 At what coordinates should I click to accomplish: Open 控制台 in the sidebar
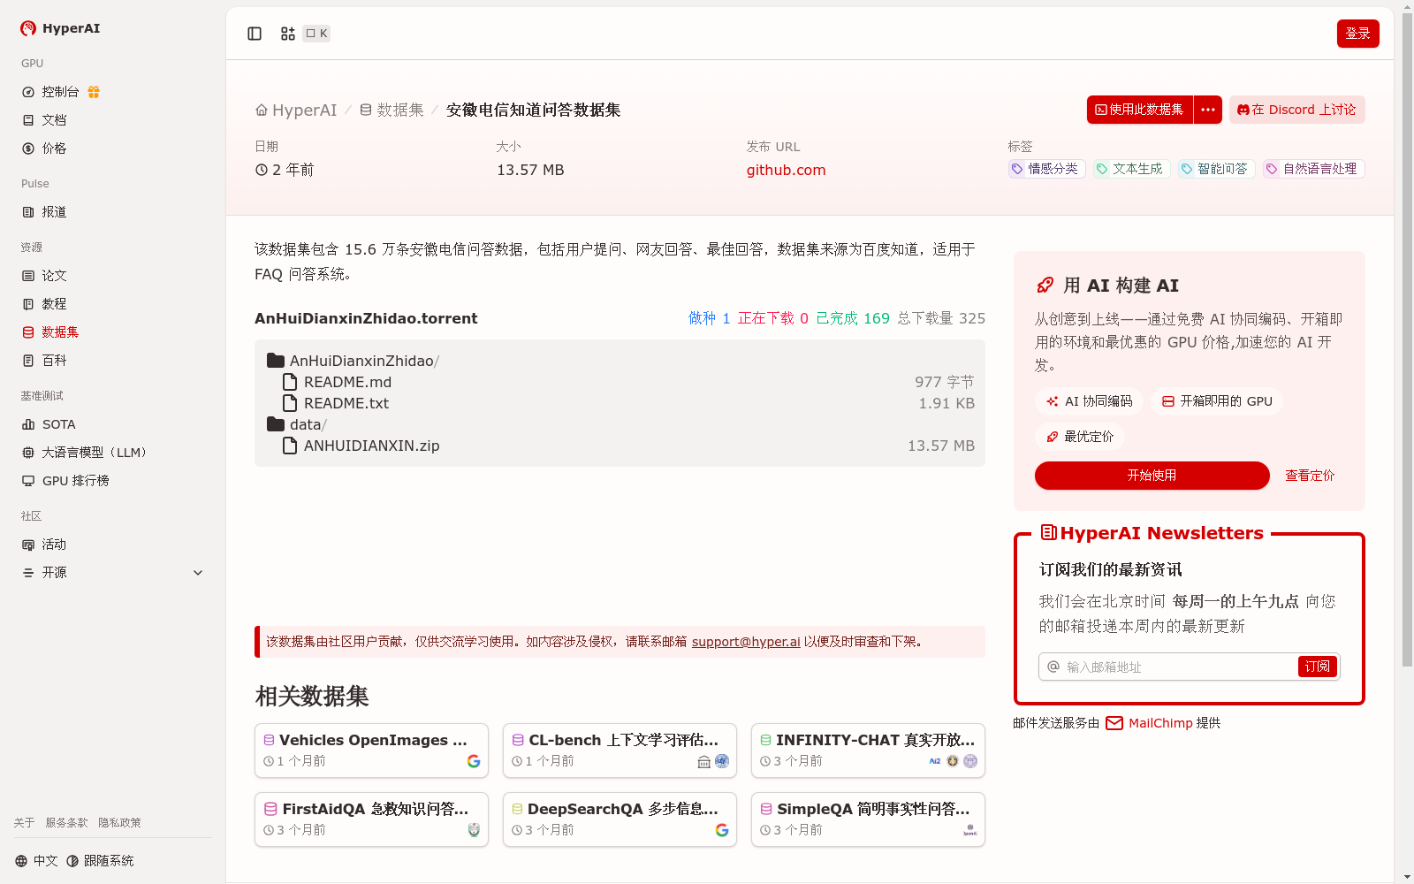(x=60, y=92)
